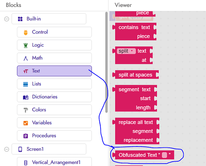Select the Math category label

[x=37, y=58]
